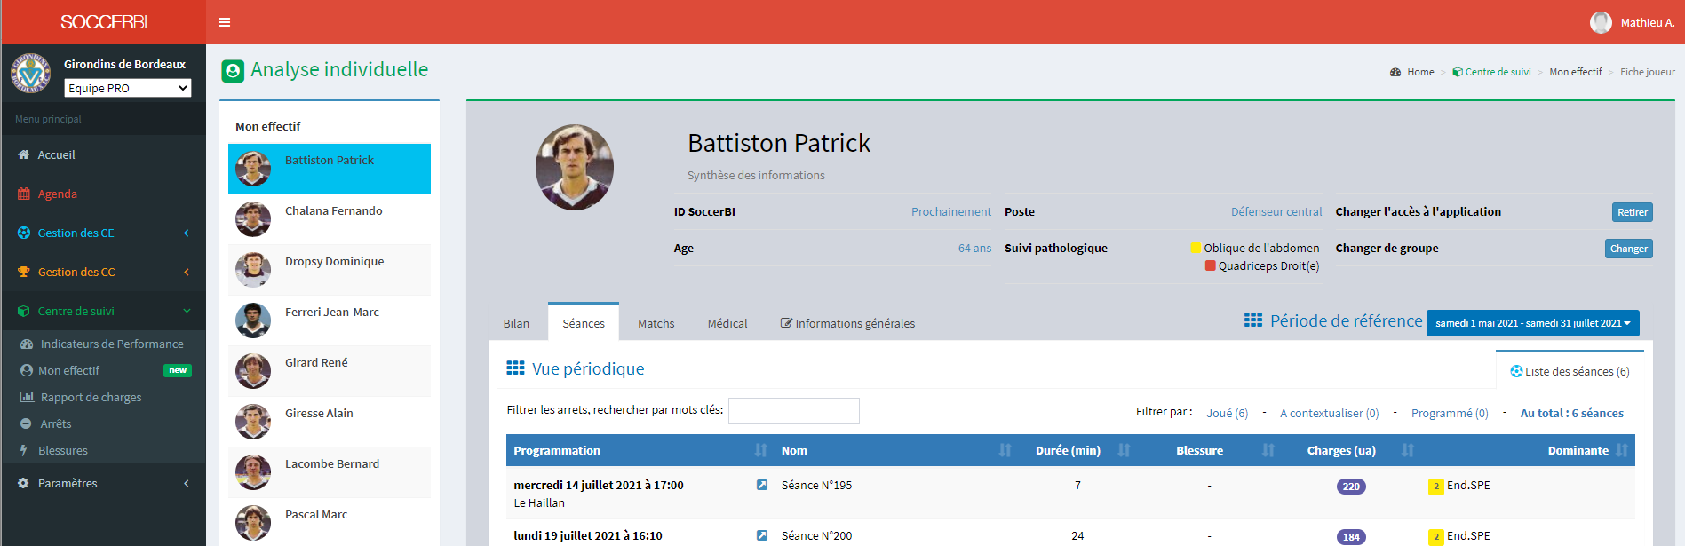The width and height of the screenshot is (1685, 546).
Task: Select Lacombe Bernard in the squad list
Action: click(x=330, y=472)
